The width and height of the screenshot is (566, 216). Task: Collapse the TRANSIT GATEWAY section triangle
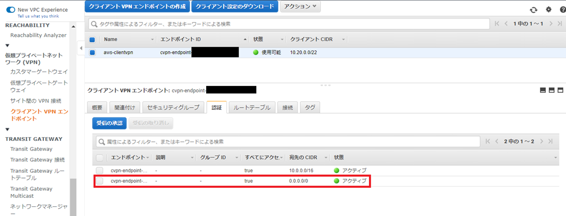pyautogui.click(x=7, y=130)
